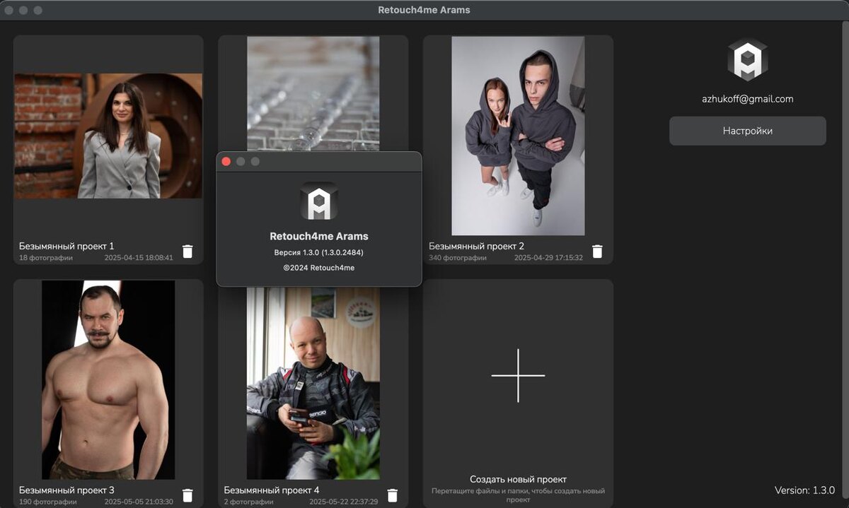Delete Безымянный проект 3 with trash icon

187,495
